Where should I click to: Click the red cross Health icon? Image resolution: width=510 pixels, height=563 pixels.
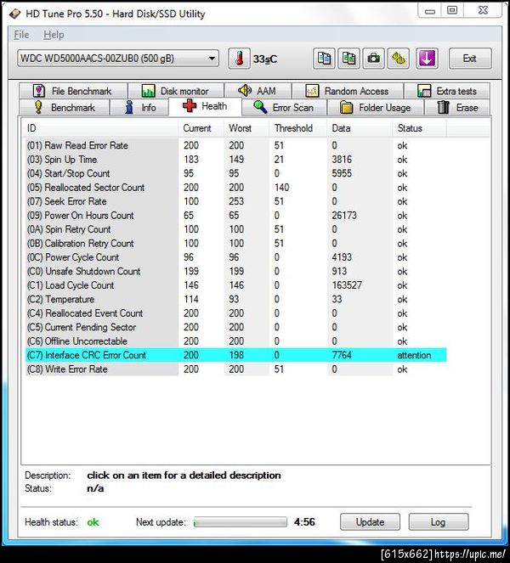pyautogui.click(x=190, y=106)
